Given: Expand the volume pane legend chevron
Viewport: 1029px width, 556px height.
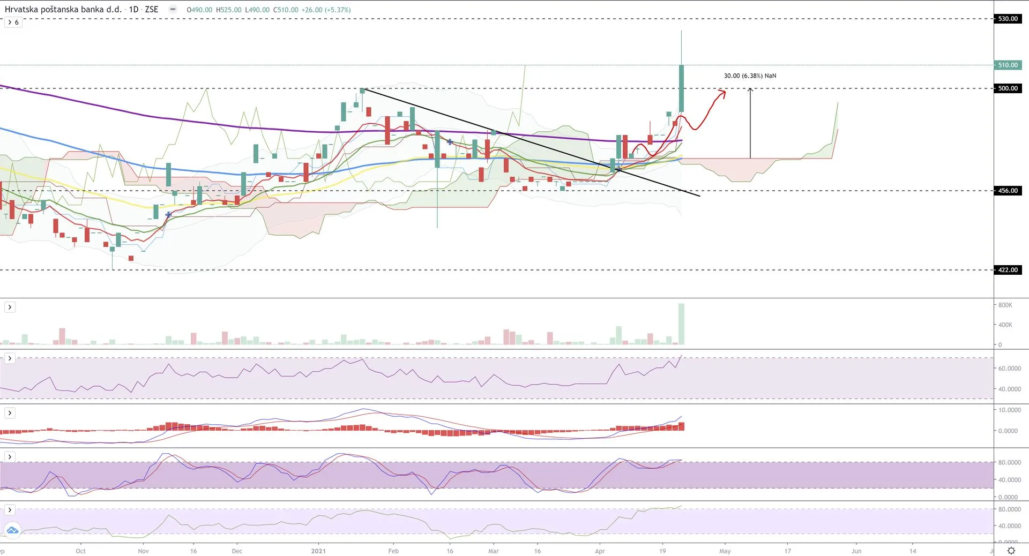Looking at the screenshot, I should coord(10,307).
